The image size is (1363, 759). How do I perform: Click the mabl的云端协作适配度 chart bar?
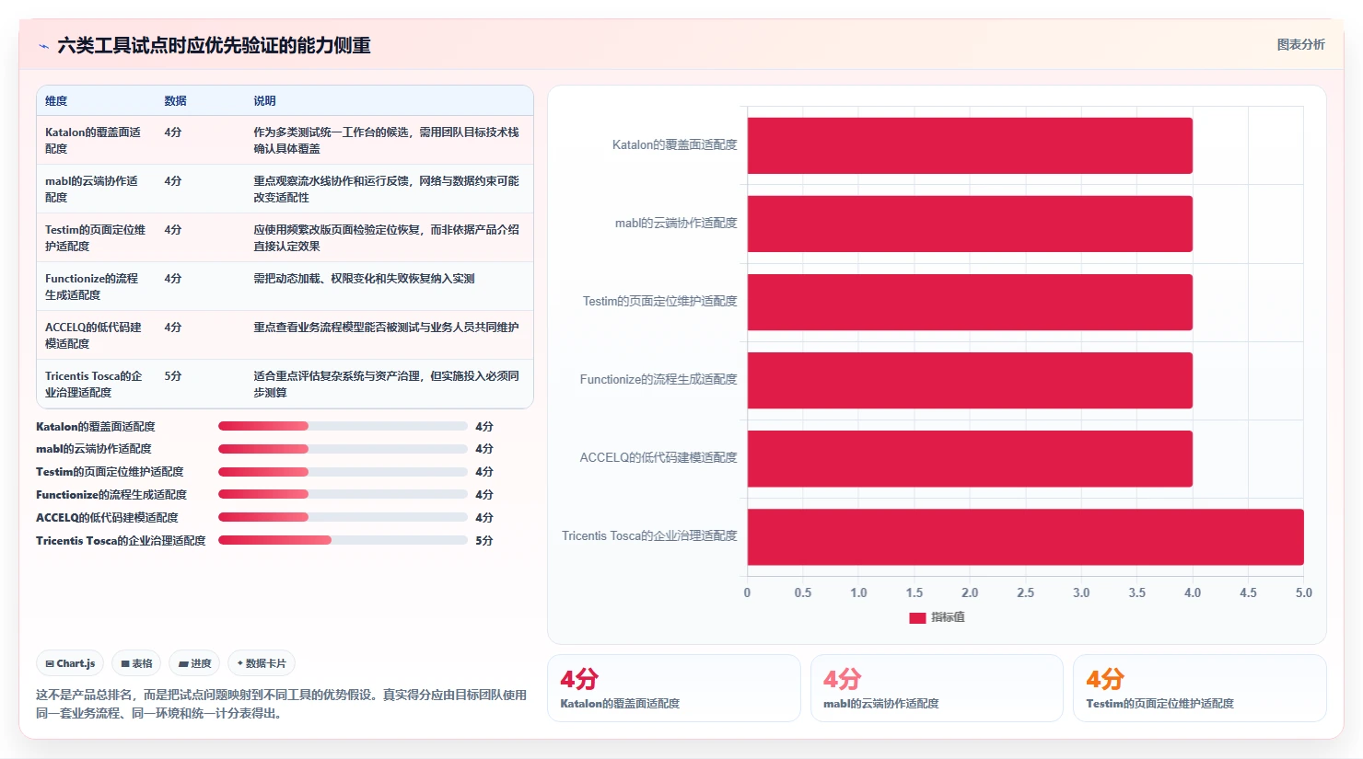pyautogui.click(x=970, y=224)
